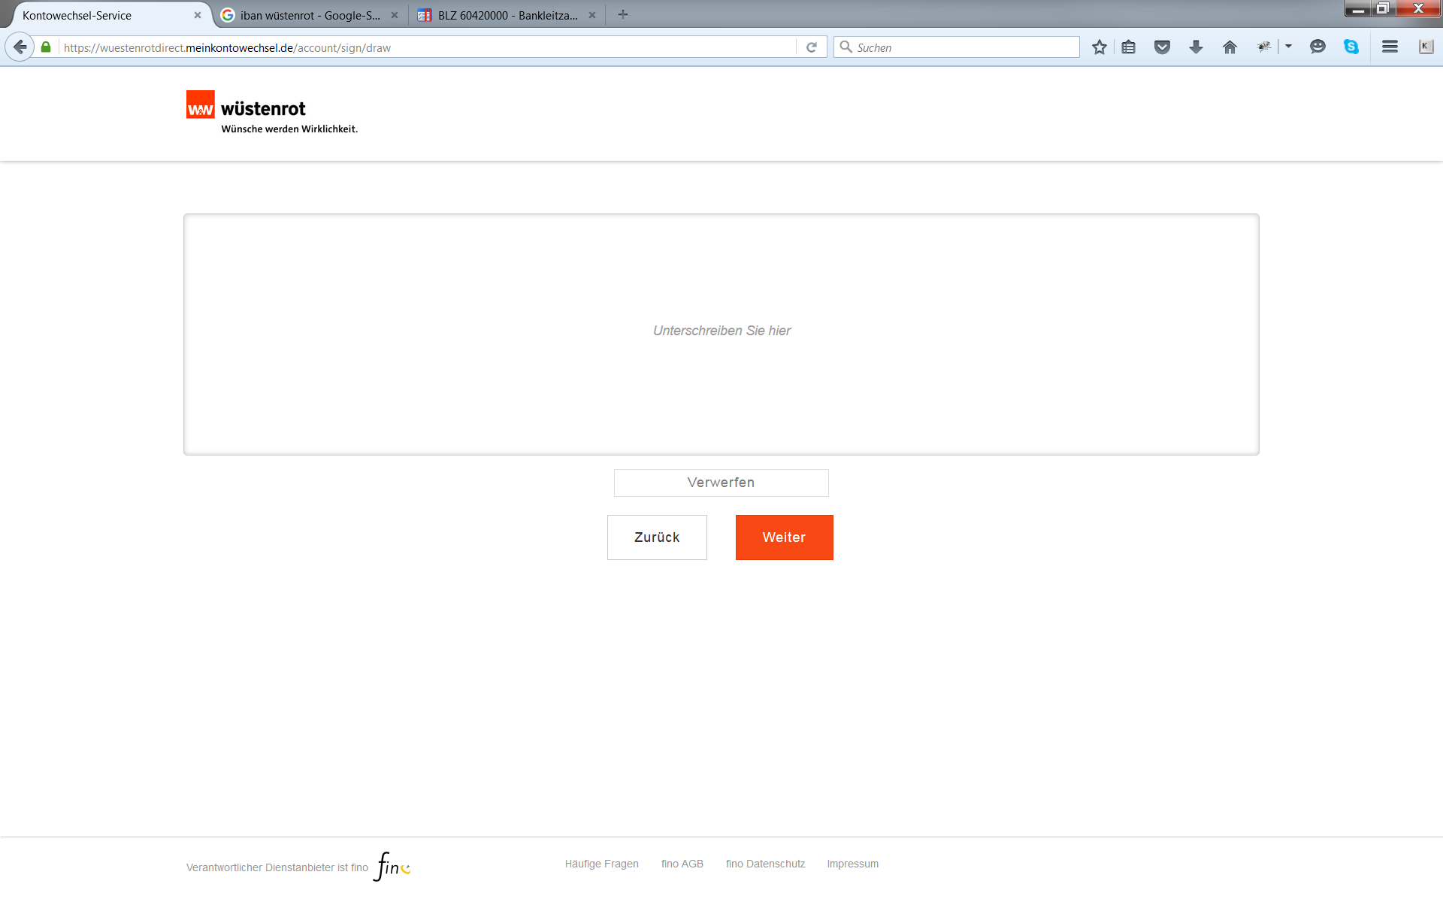Open the downloads arrow icon
1443x902 pixels.
1196,47
